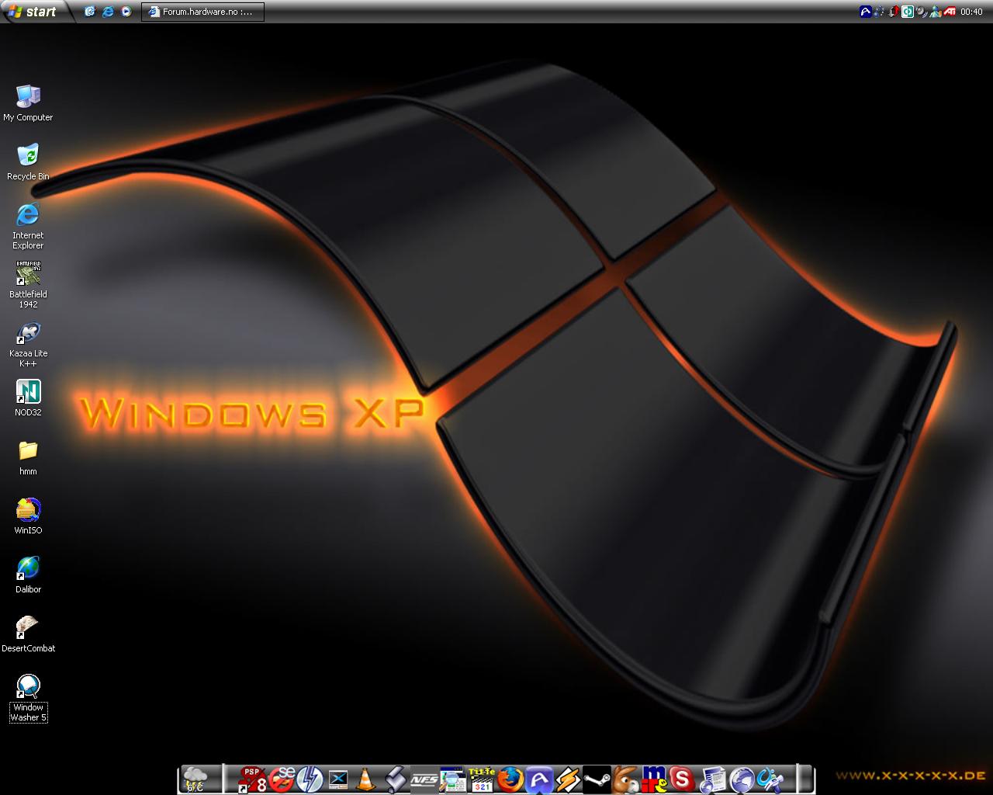Screen dimensions: 993x795
Task: Launch VLC media player from dock
Action: (365, 779)
